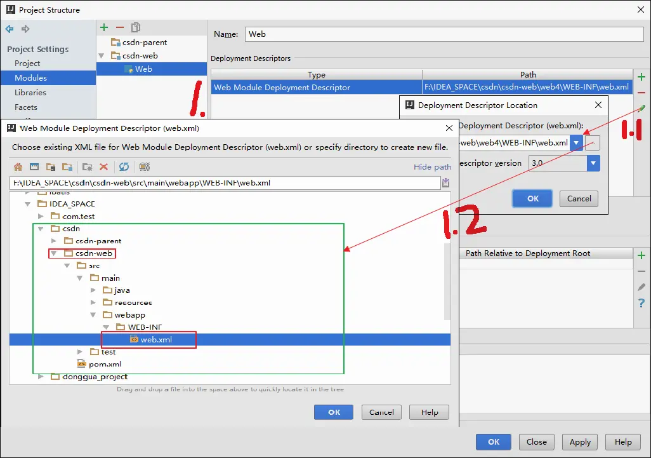Click the Desktop directory toolbar icon
This screenshot has height=458, width=651.
[x=34, y=167]
